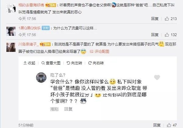Collapse the image with 收起
The image size is (183, 128).
(x=29, y=63)
